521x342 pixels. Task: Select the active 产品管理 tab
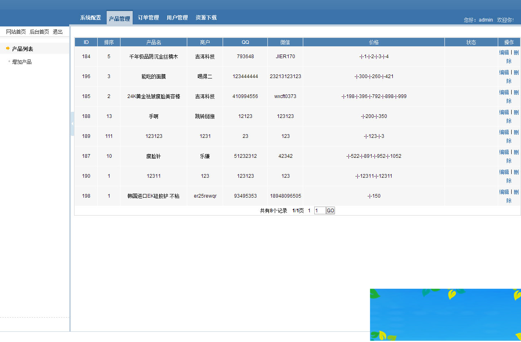(x=119, y=17)
